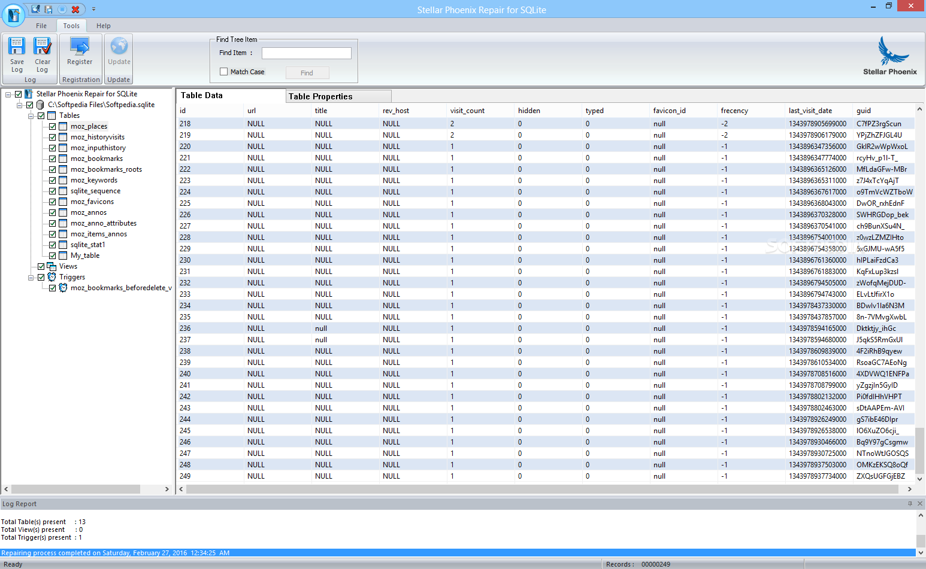Select the Table Data tab
The height and width of the screenshot is (569, 926).
point(231,96)
